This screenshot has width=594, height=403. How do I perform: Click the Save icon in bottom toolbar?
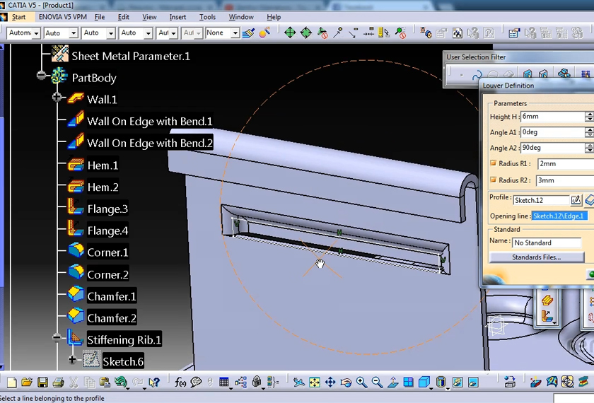(42, 382)
